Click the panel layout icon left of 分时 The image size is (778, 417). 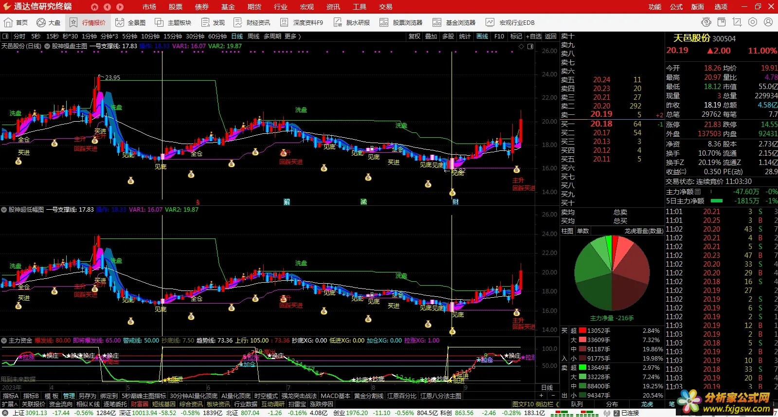pos(5,36)
